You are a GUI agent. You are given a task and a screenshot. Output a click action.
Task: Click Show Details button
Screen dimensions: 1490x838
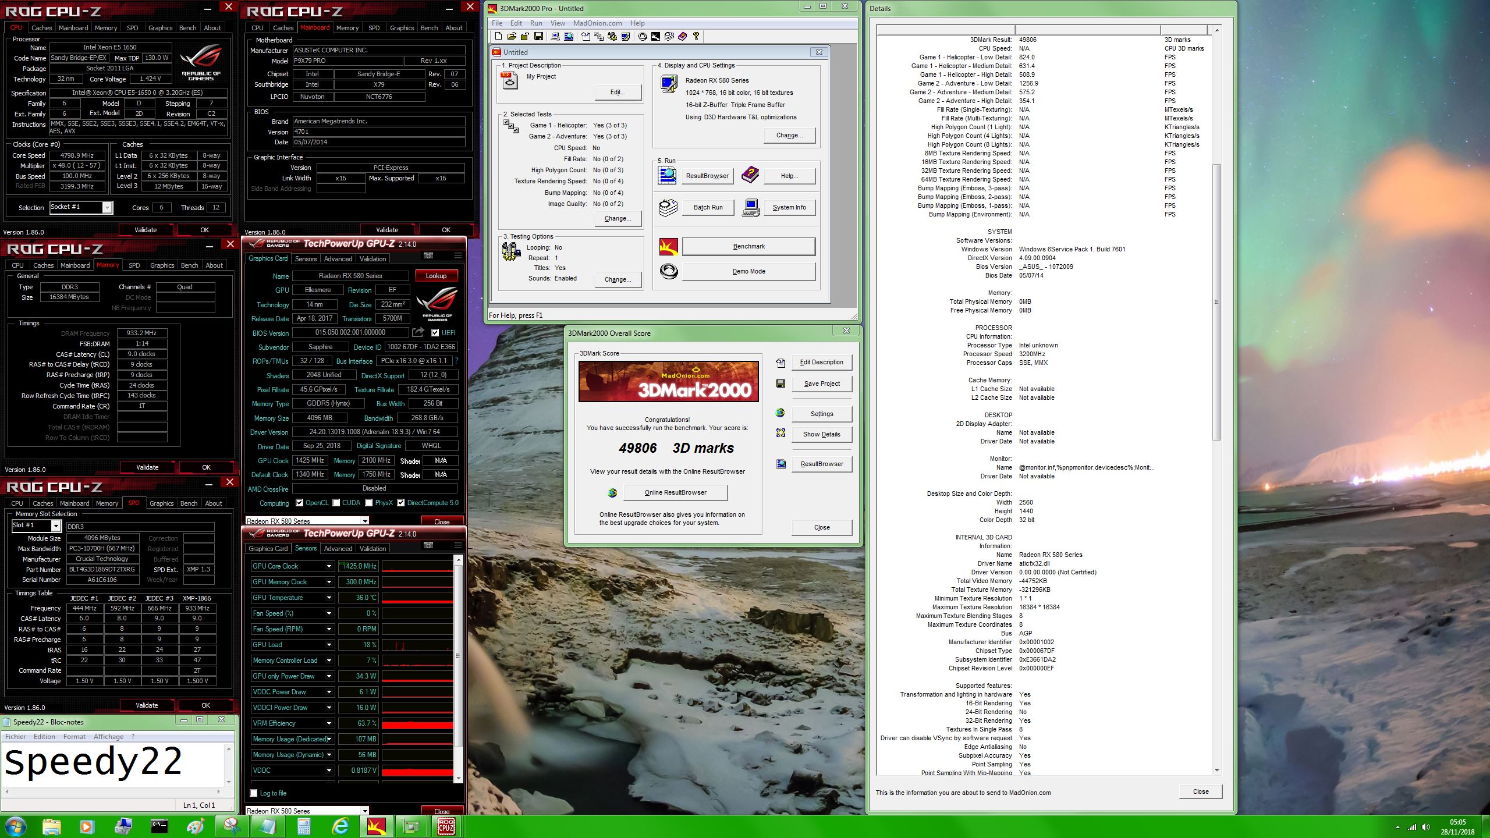coord(821,434)
